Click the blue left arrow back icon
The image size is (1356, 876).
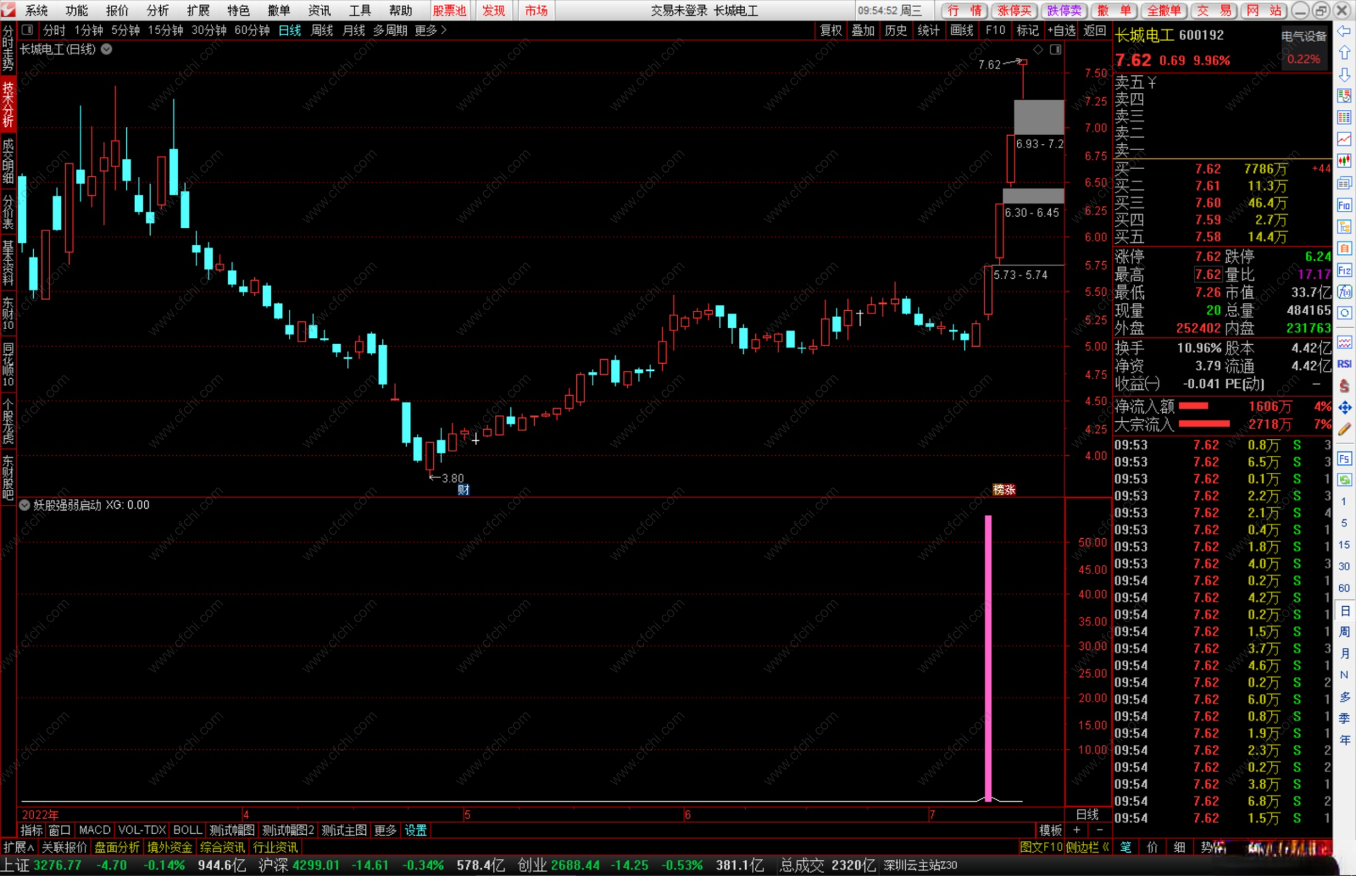1344,31
